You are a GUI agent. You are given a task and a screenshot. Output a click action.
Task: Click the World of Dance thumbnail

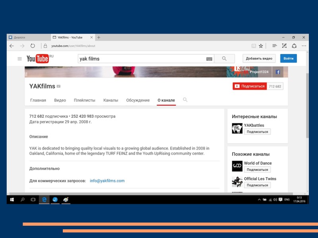point(237,166)
